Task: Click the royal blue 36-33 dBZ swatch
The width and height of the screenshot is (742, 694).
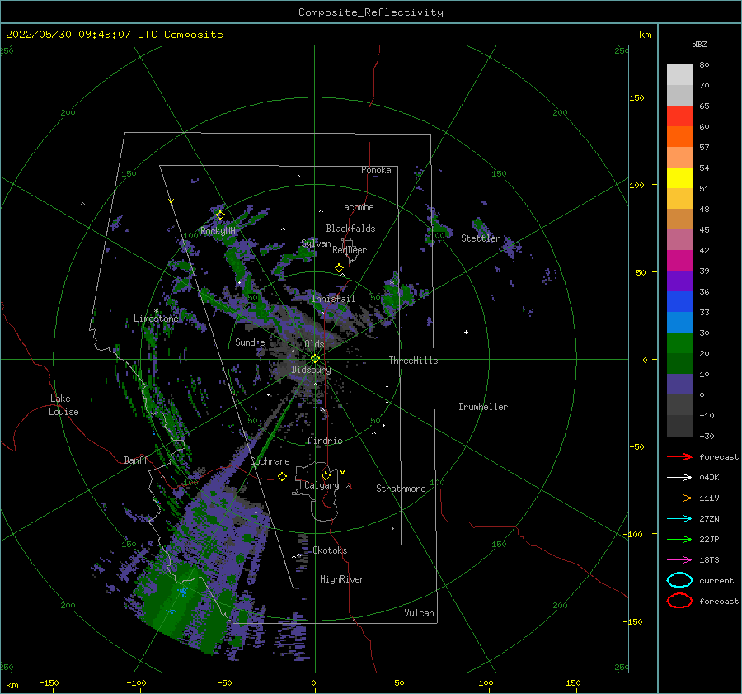Action: point(679,302)
